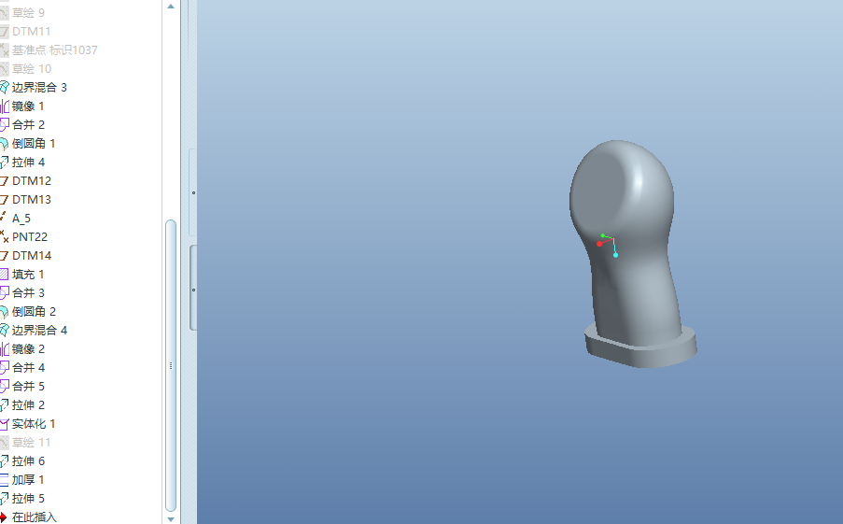This screenshot has width=843, height=524.
Task: Select the 倒圆角 2 label text
Action: click(x=34, y=311)
